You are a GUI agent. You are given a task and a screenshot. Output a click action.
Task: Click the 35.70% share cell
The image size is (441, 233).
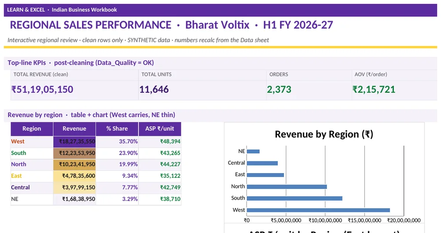tap(117, 142)
